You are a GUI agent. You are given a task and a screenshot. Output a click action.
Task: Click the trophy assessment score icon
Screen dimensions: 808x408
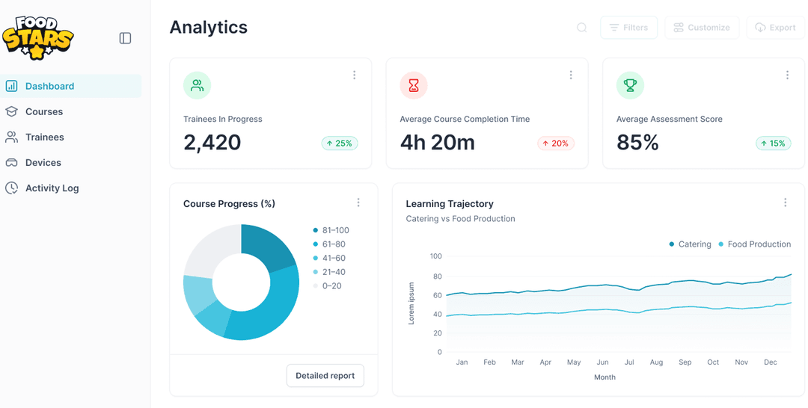[630, 86]
